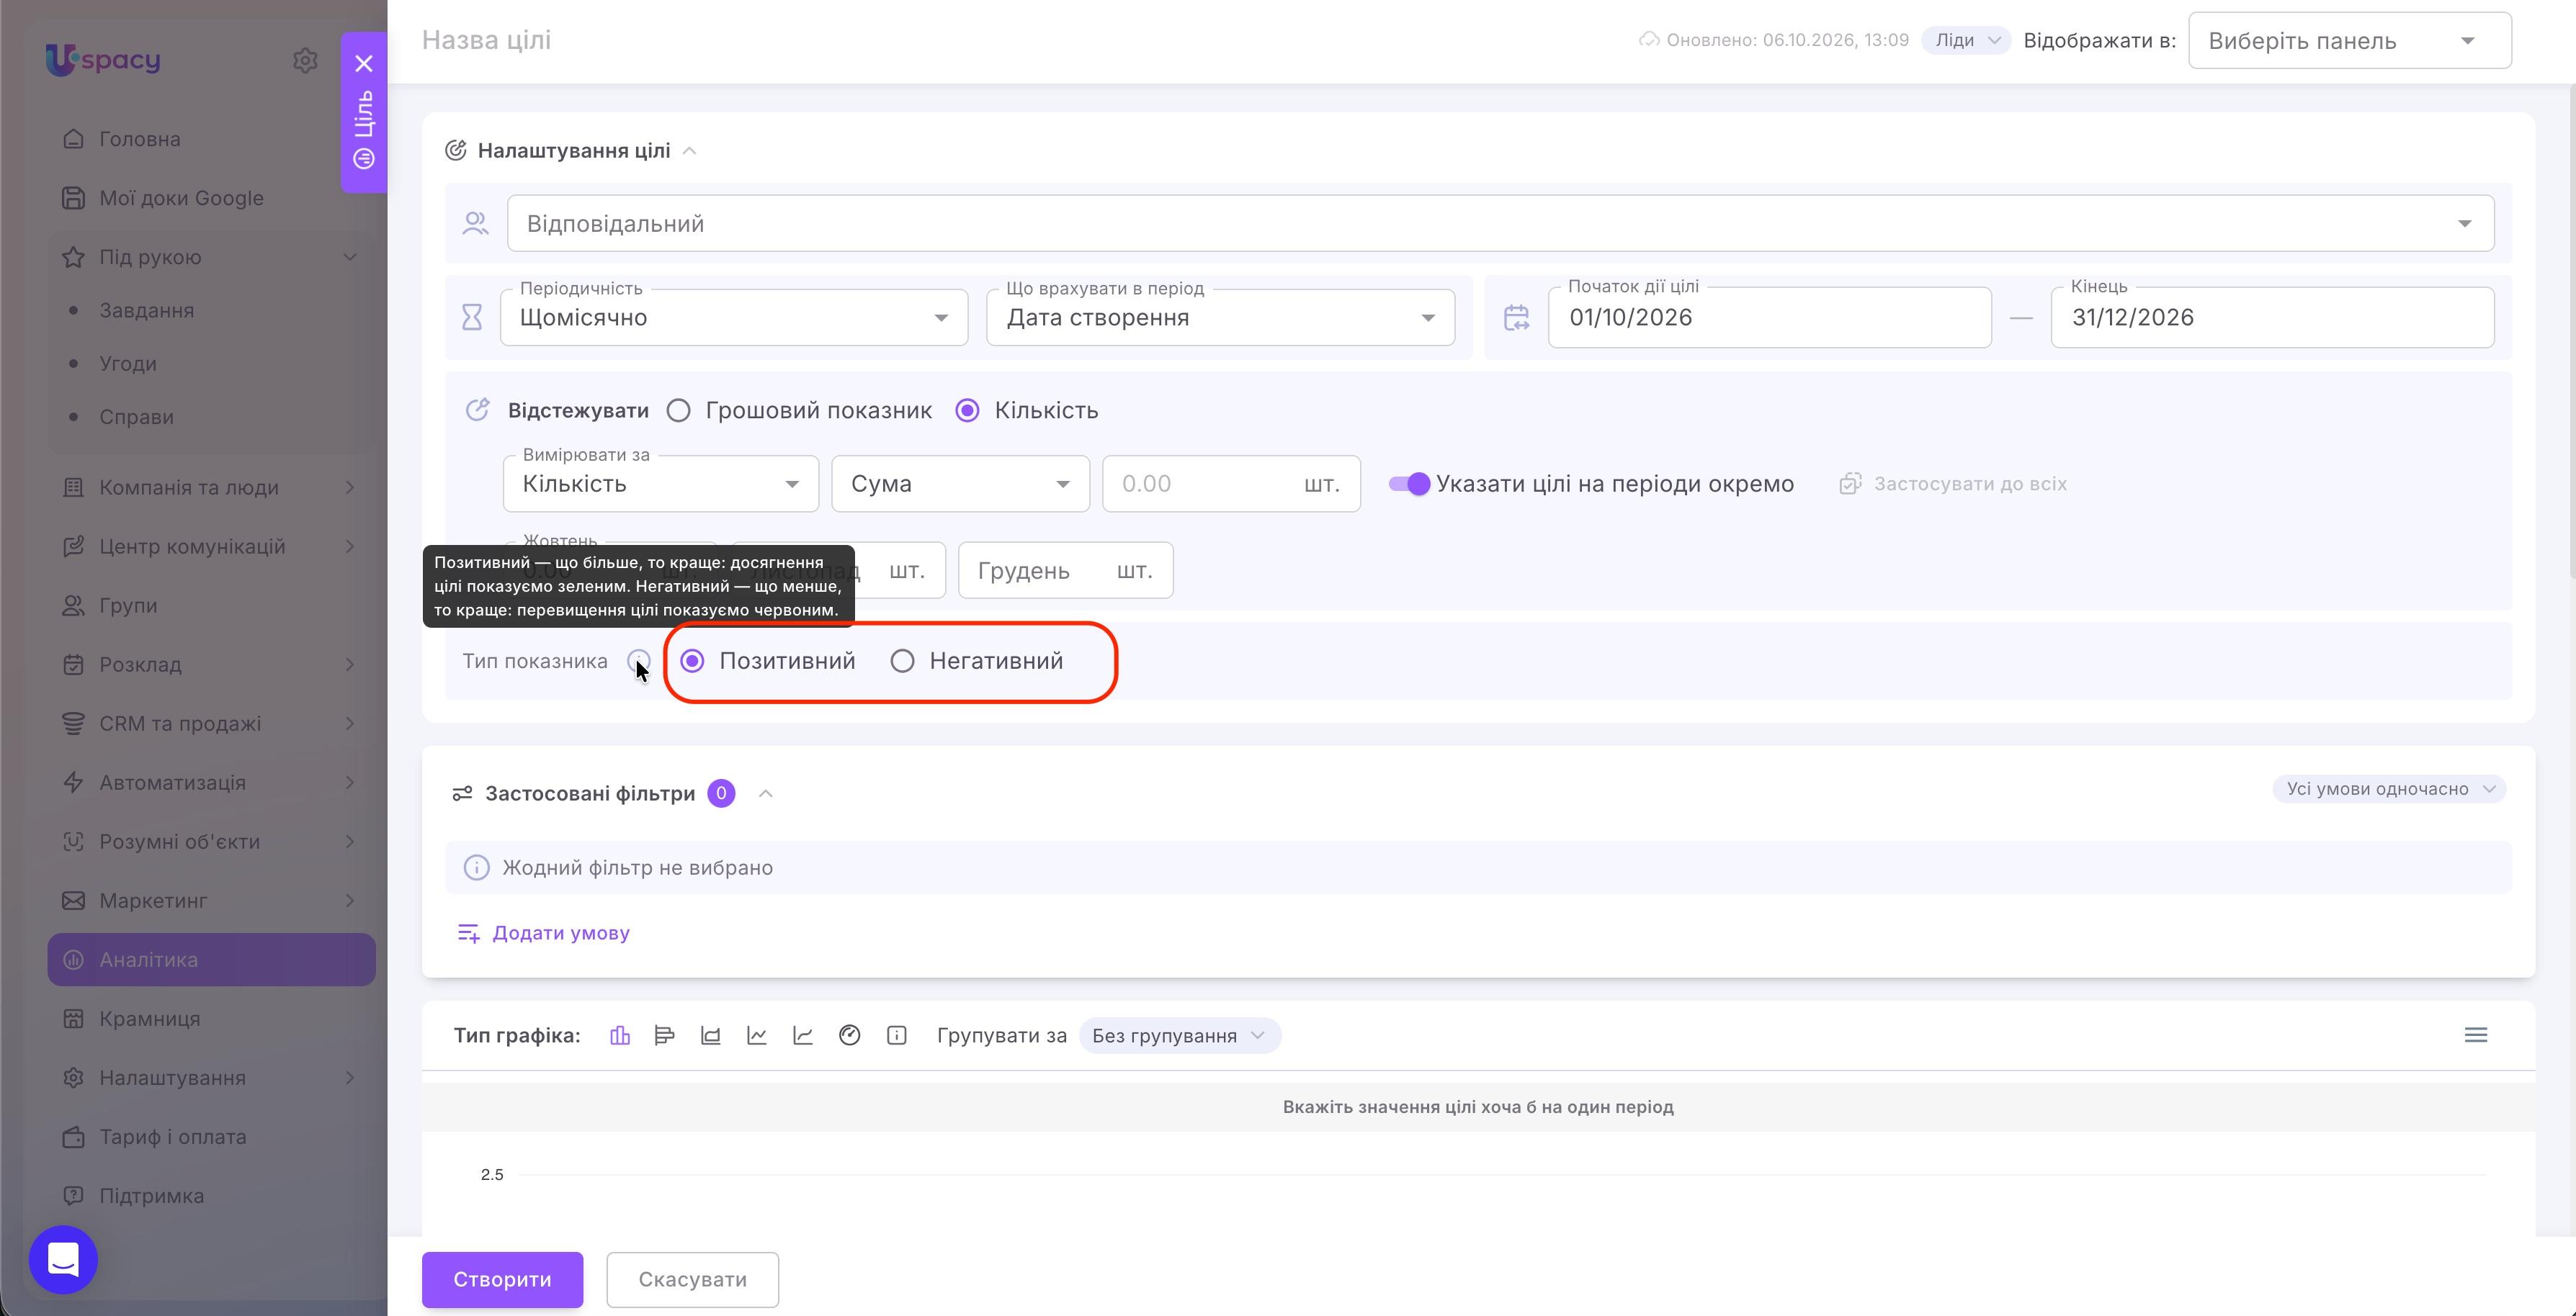Select Кількість tracking radio button
Image resolution: width=2576 pixels, height=1316 pixels.
coord(967,410)
